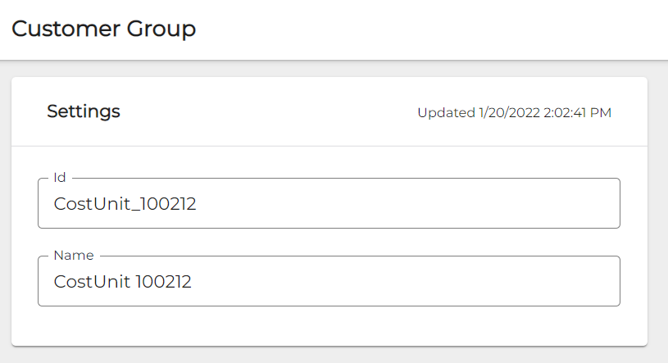Place cursor in CostUnit 100212 name text
The height and width of the screenshot is (363, 668).
tap(122, 282)
